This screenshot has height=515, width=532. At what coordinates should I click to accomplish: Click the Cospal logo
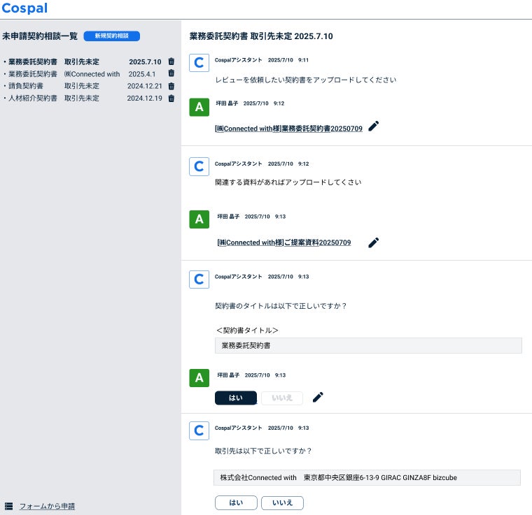point(24,8)
